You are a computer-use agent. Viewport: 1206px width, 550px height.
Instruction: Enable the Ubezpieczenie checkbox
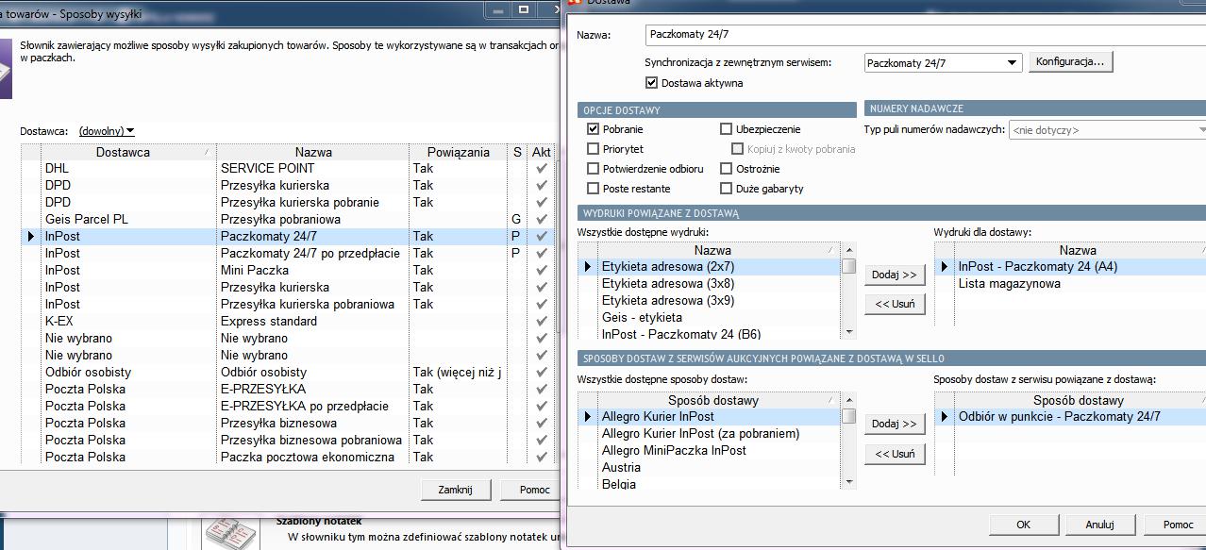coord(727,129)
